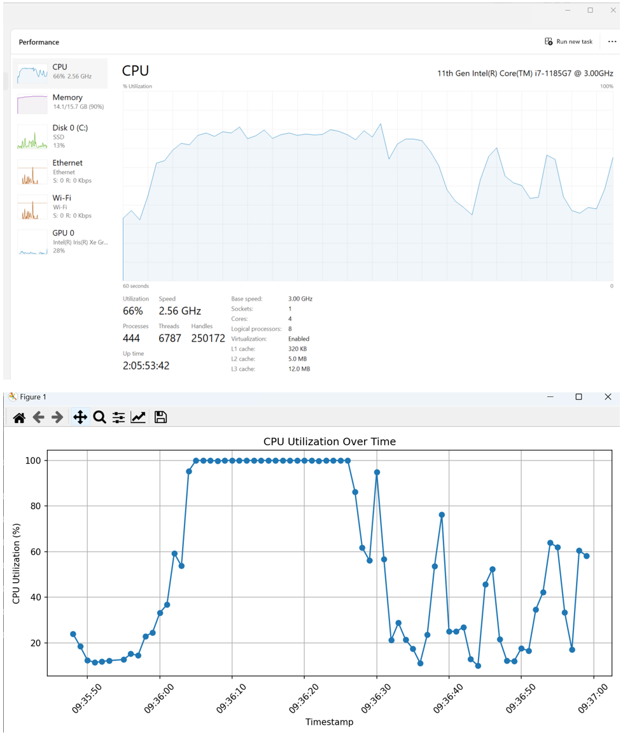Click the Logical processors label
The width and height of the screenshot is (630, 751).
(256, 329)
